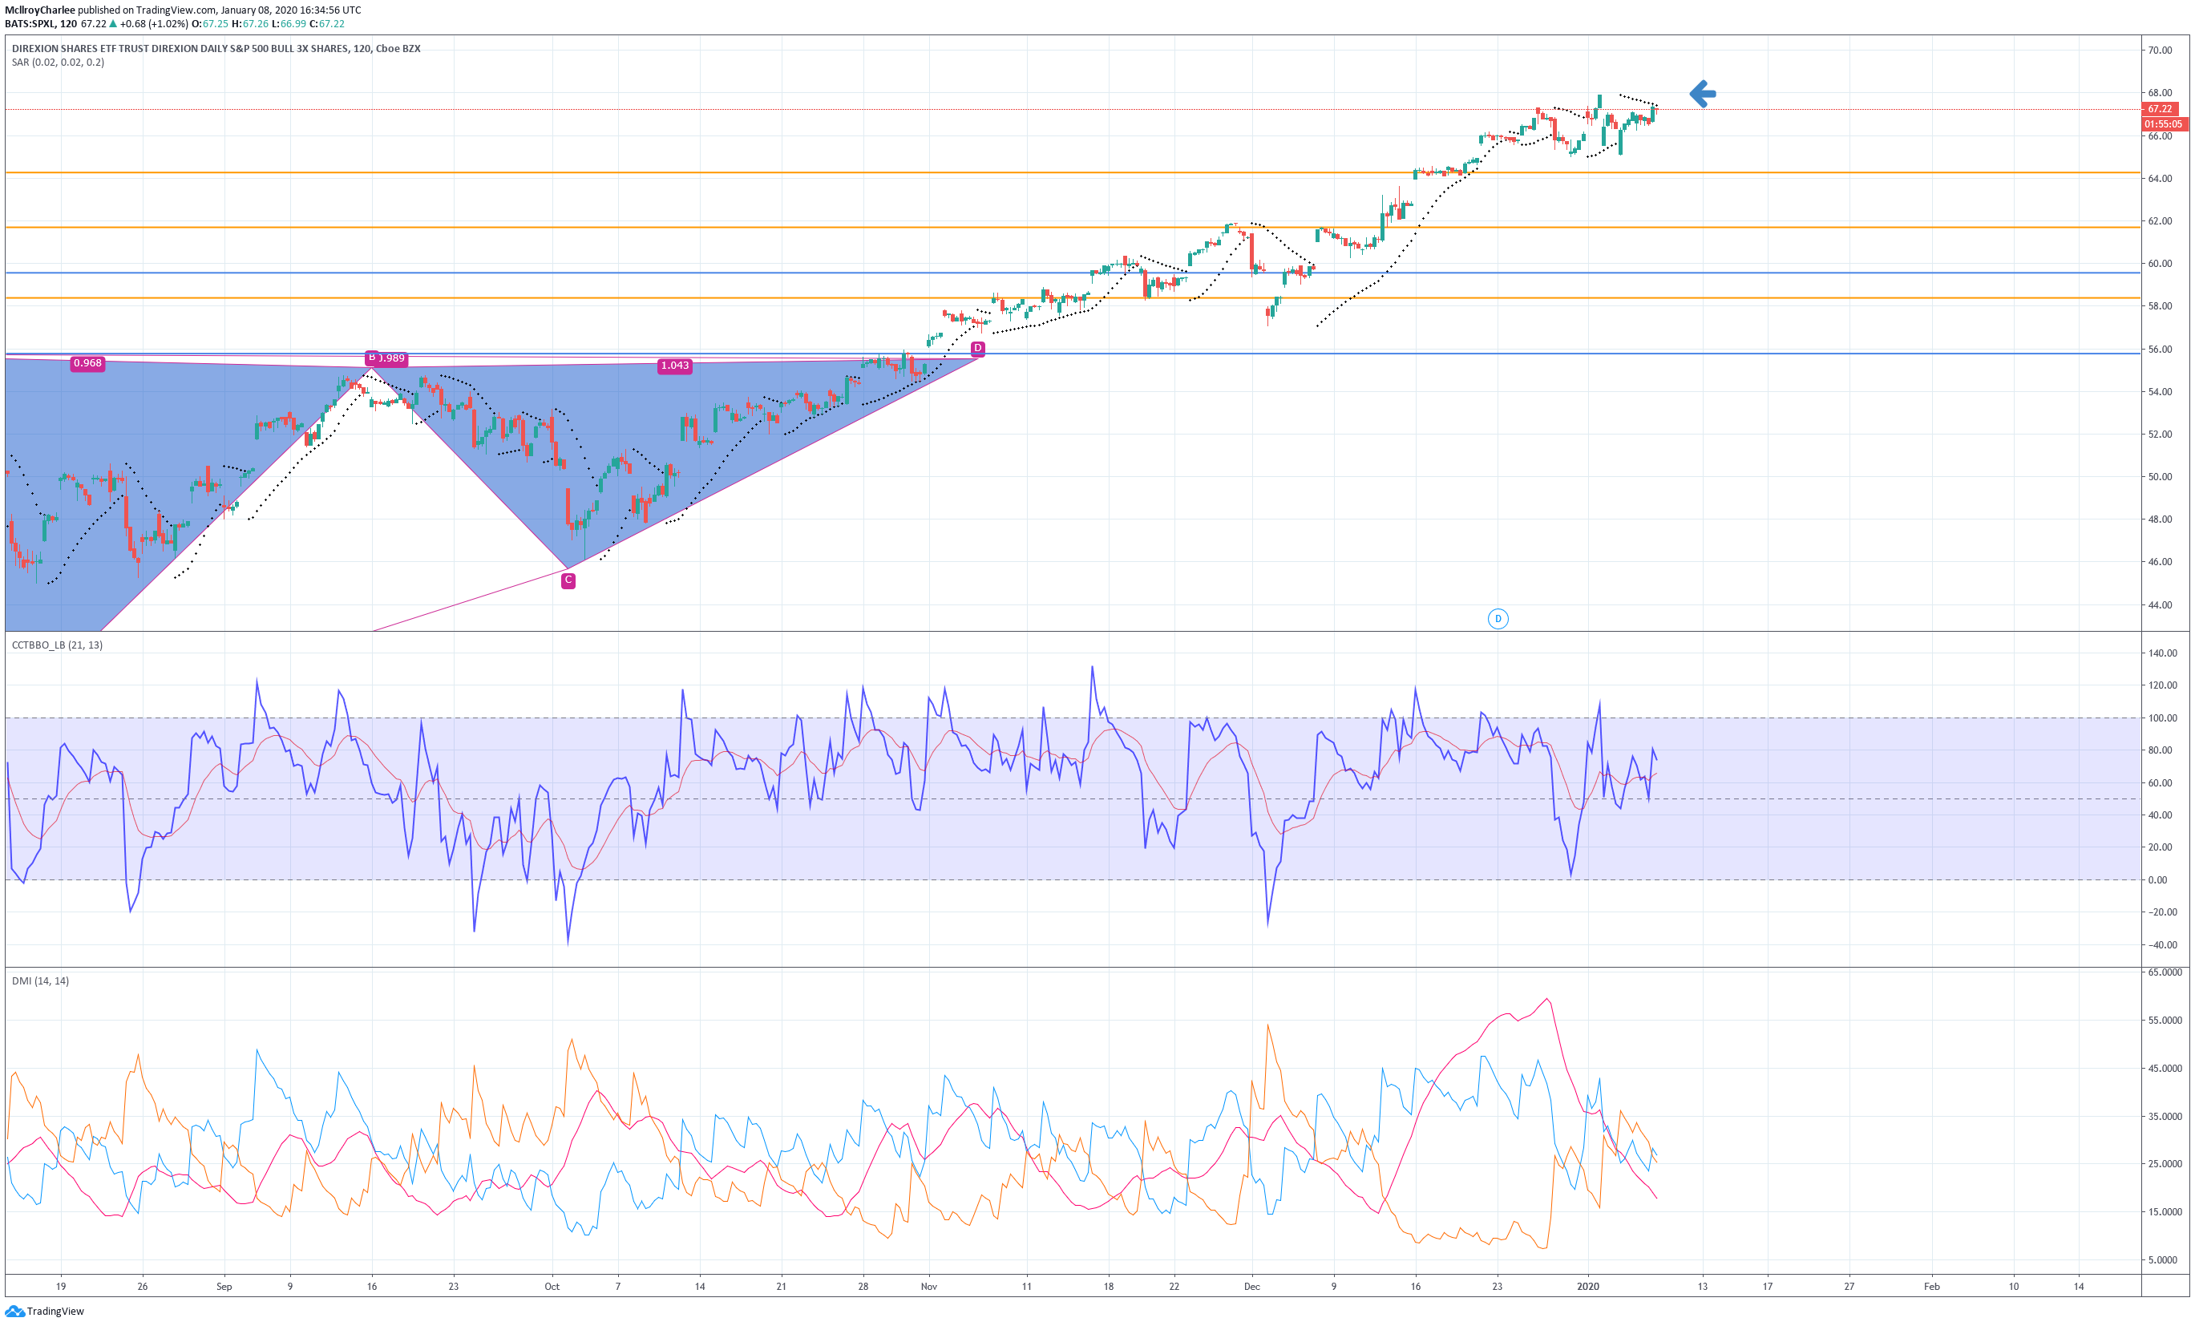Click the circled D dividend marker
Viewport: 2195px width, 1326px height.
[x=1498, y=618]
